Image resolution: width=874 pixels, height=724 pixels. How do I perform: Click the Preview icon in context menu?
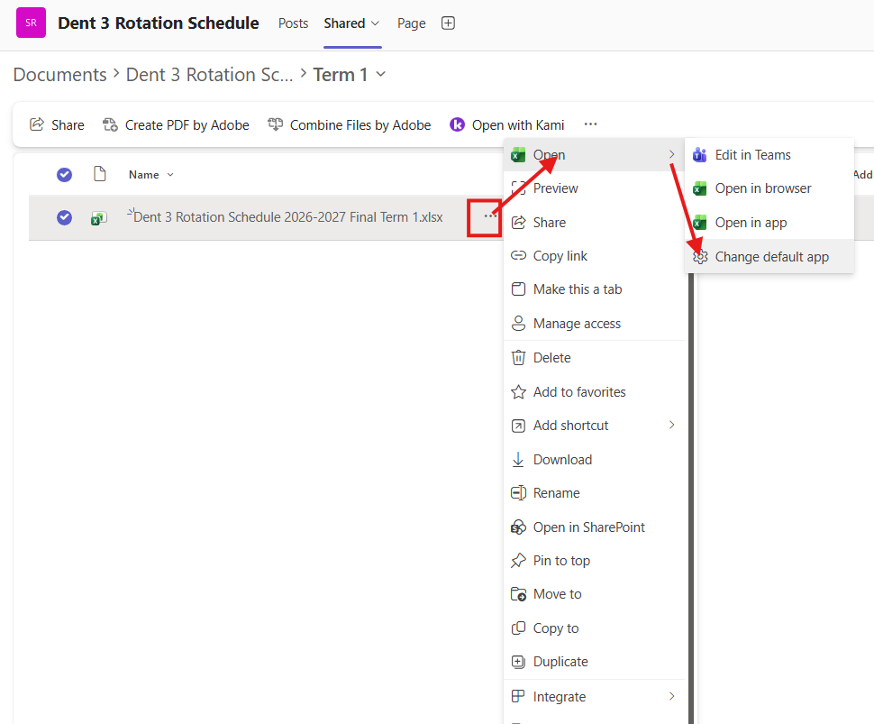coord(518,188)
